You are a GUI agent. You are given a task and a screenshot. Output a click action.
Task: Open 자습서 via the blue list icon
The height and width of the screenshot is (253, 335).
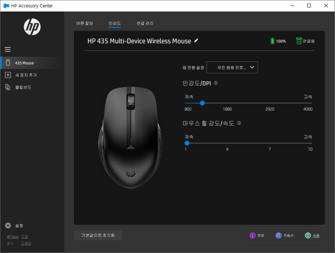(x=279, y=235)
